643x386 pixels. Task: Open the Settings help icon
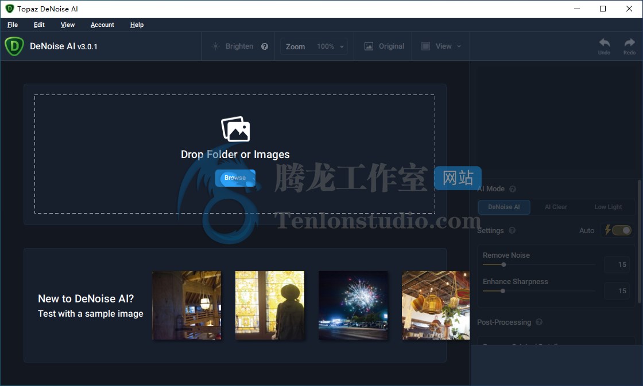click(x=512, y=231)
